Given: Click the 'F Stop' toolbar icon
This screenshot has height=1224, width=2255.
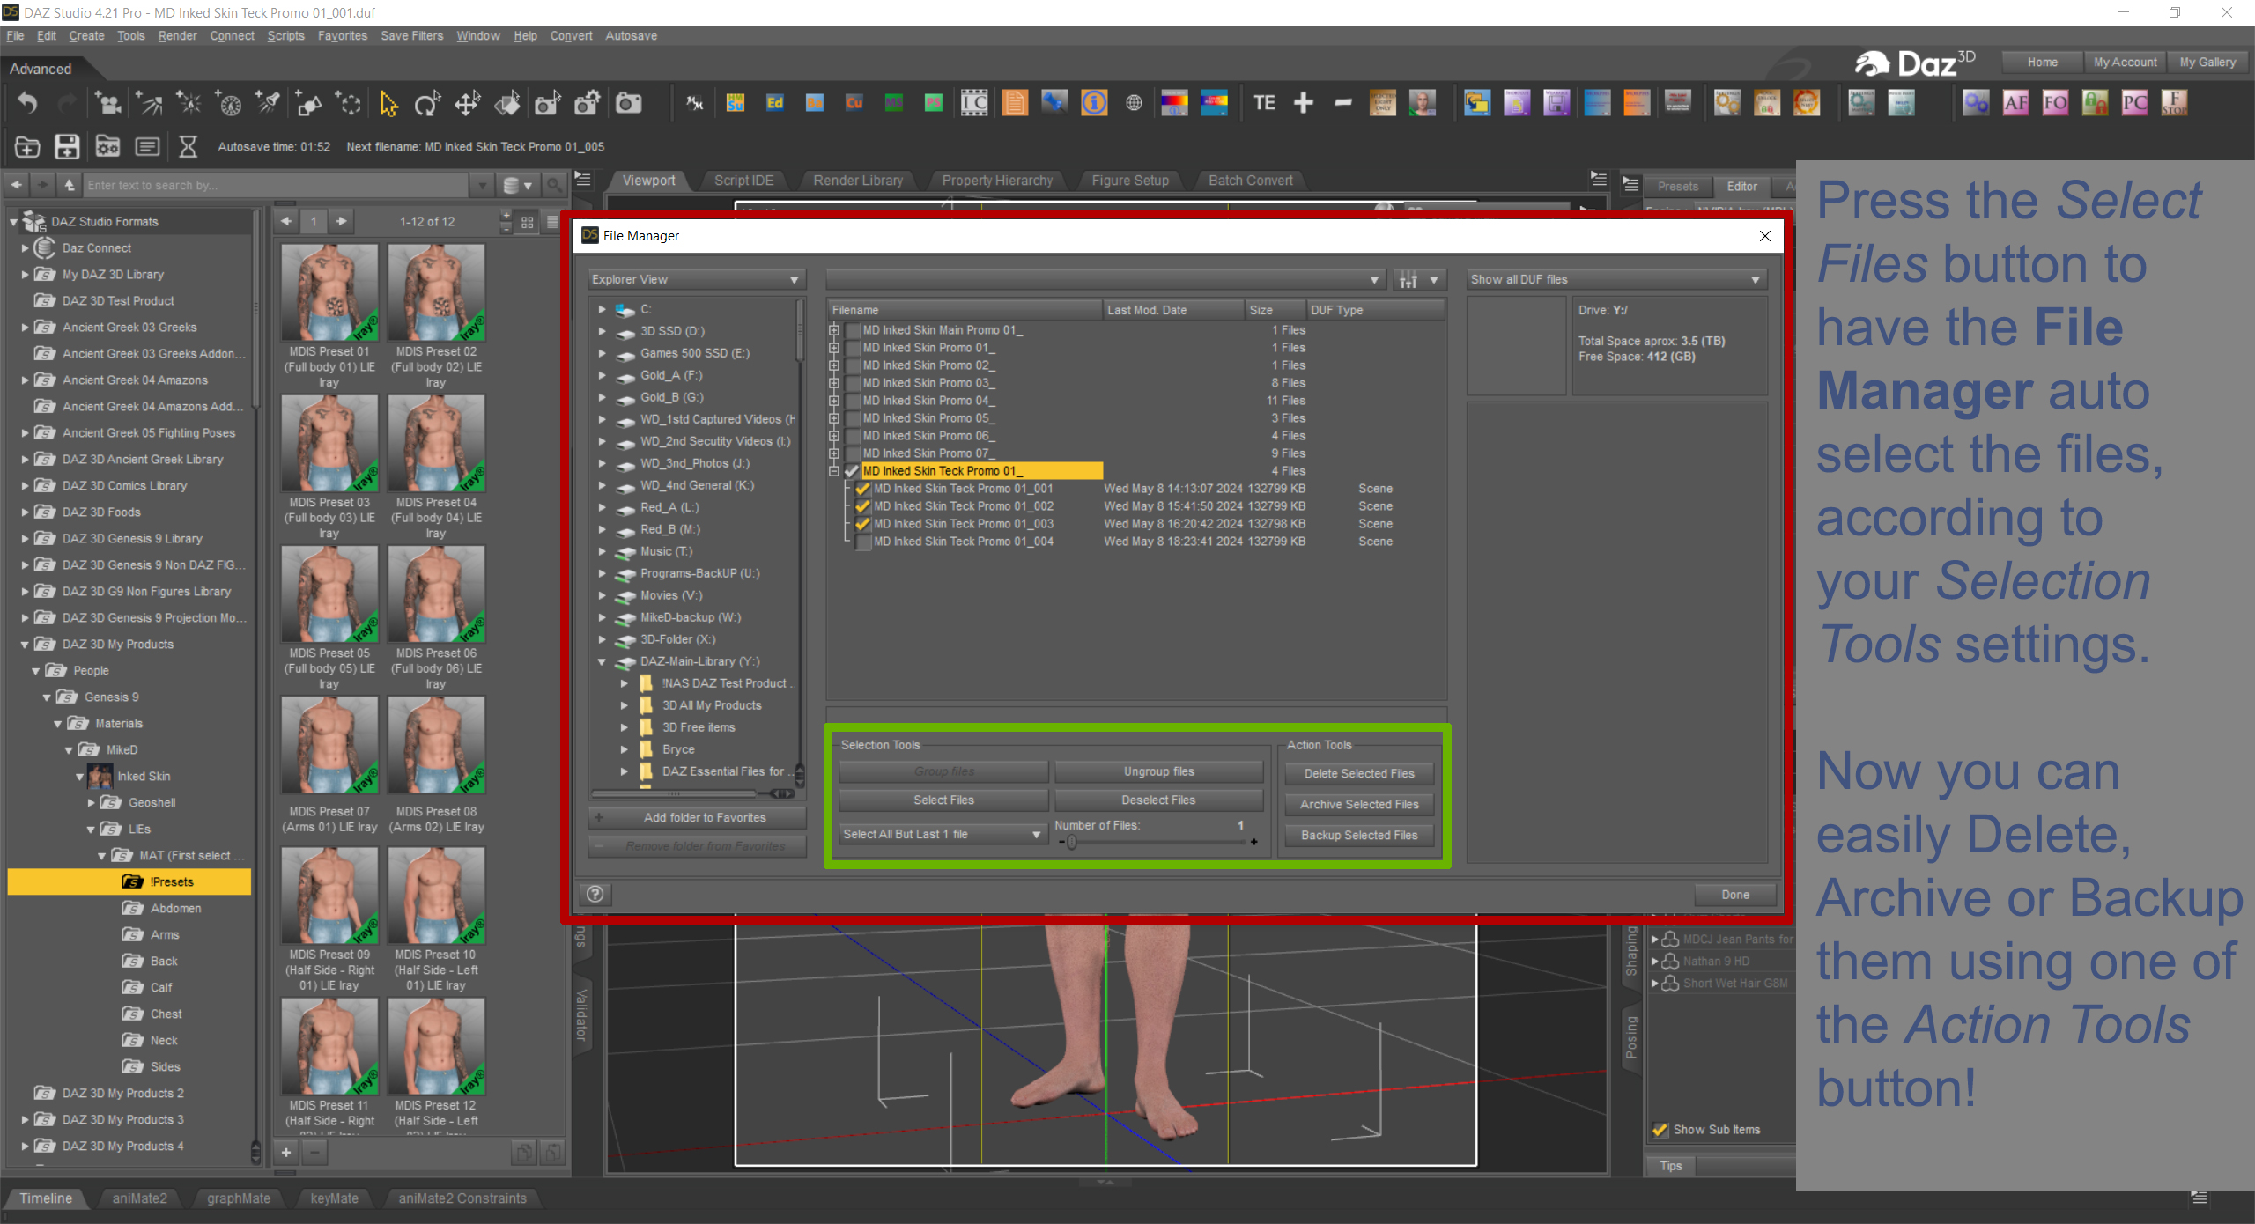Looking at the screenshot, I should (x=2174, y=104).
